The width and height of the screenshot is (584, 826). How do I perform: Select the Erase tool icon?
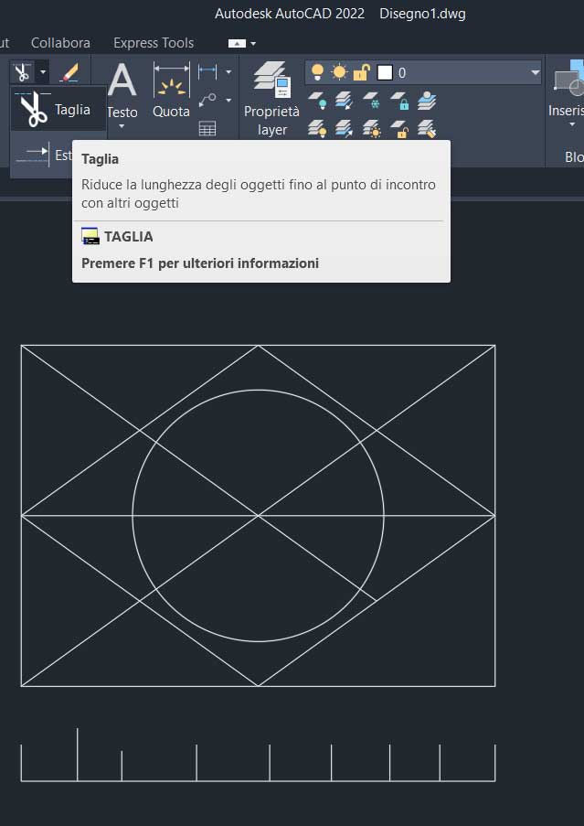click(x=69, y=72)
